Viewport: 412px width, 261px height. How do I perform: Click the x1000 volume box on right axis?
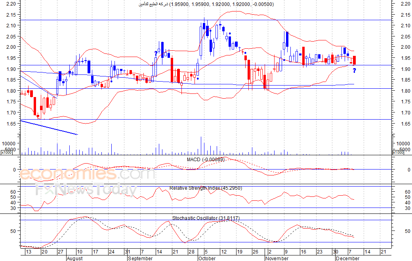pyautogui.click(x=398, y=152)
